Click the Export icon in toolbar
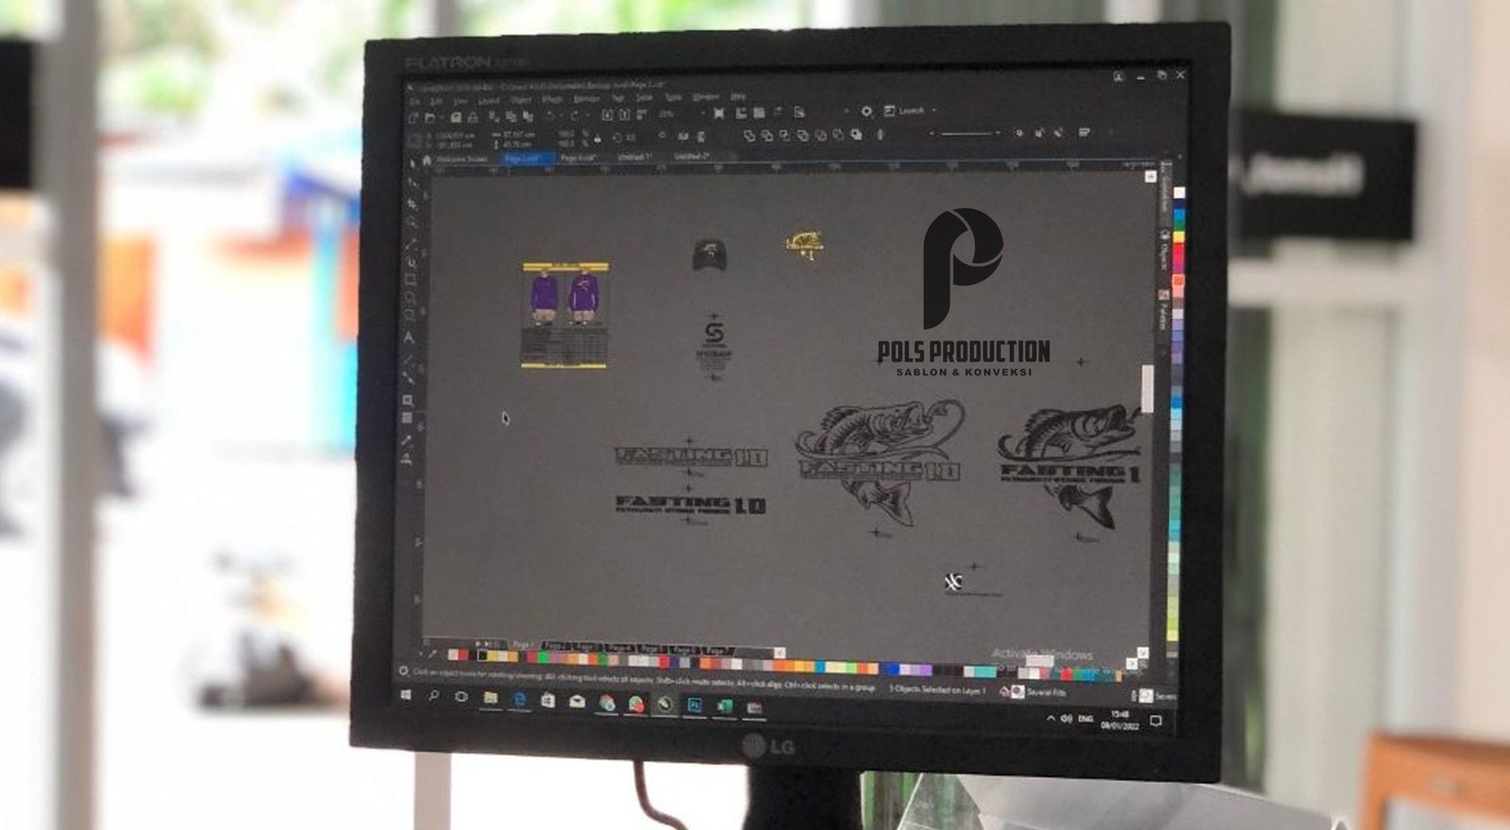The height and width of the screenshot is (830, 1510). click(x=624, y=115)
